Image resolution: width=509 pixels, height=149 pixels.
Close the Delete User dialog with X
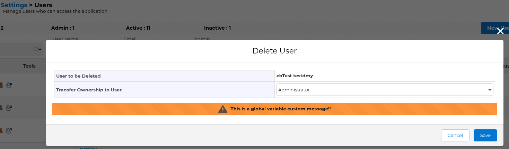click(500, 31)
